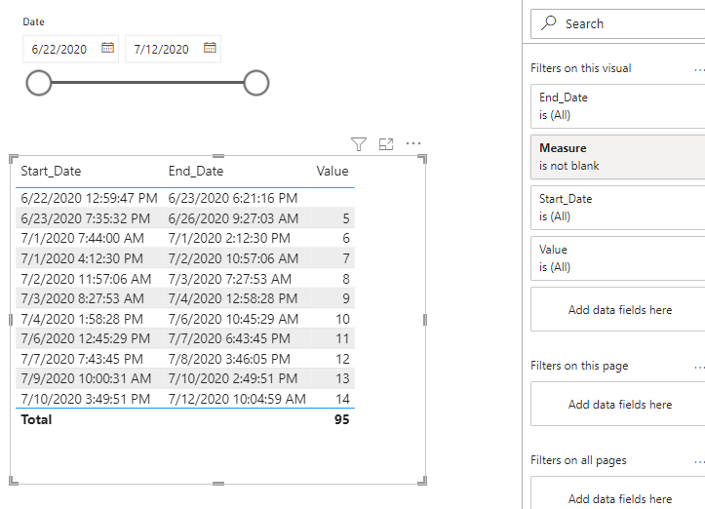This screenshot has height=509, width=705.
Task: Click Add data fields here under page filters
Action: (619, 405)
